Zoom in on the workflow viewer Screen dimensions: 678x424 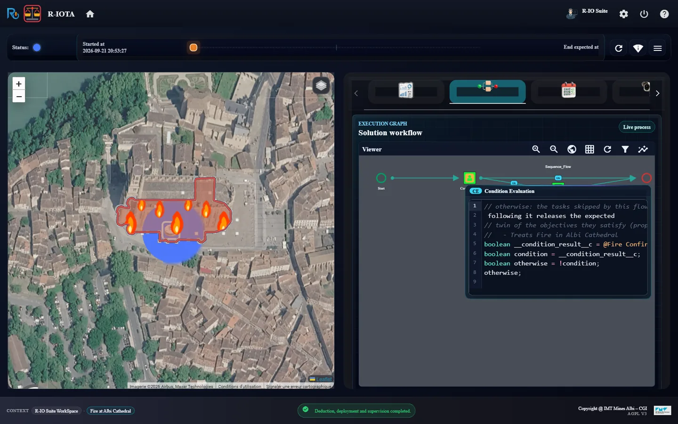(536, 149)
